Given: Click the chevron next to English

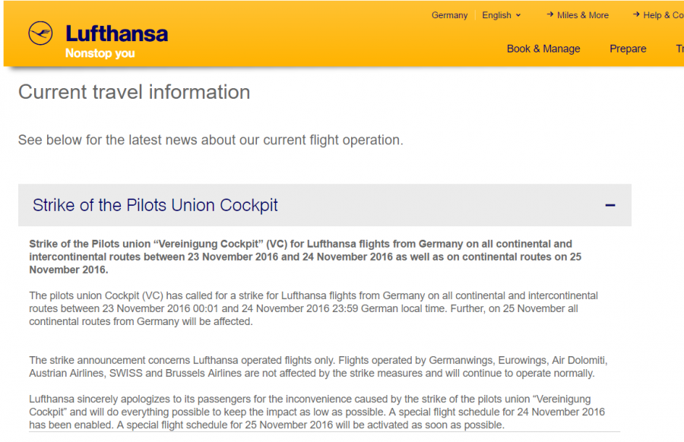Looking at the screenshot, I should pos(518,15).
